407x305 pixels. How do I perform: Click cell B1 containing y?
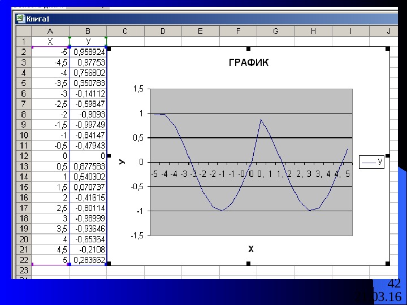click(x=88, y=41)
